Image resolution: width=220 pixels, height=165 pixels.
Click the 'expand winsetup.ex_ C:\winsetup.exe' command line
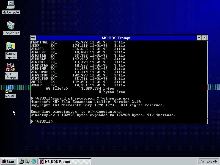pos(80,98)
